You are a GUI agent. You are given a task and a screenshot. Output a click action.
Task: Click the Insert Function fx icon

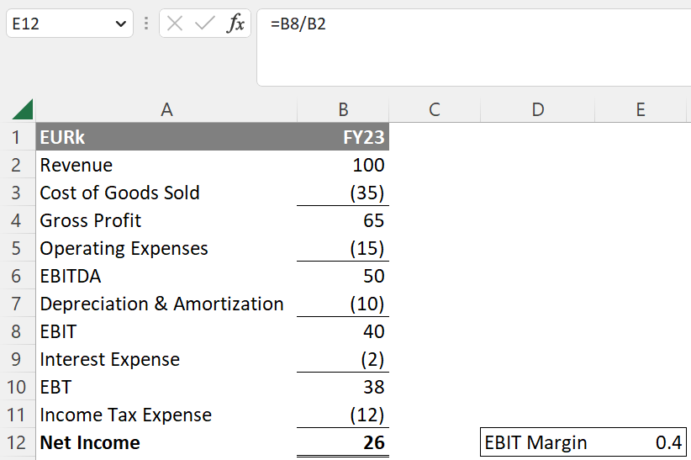pos(235,24)
